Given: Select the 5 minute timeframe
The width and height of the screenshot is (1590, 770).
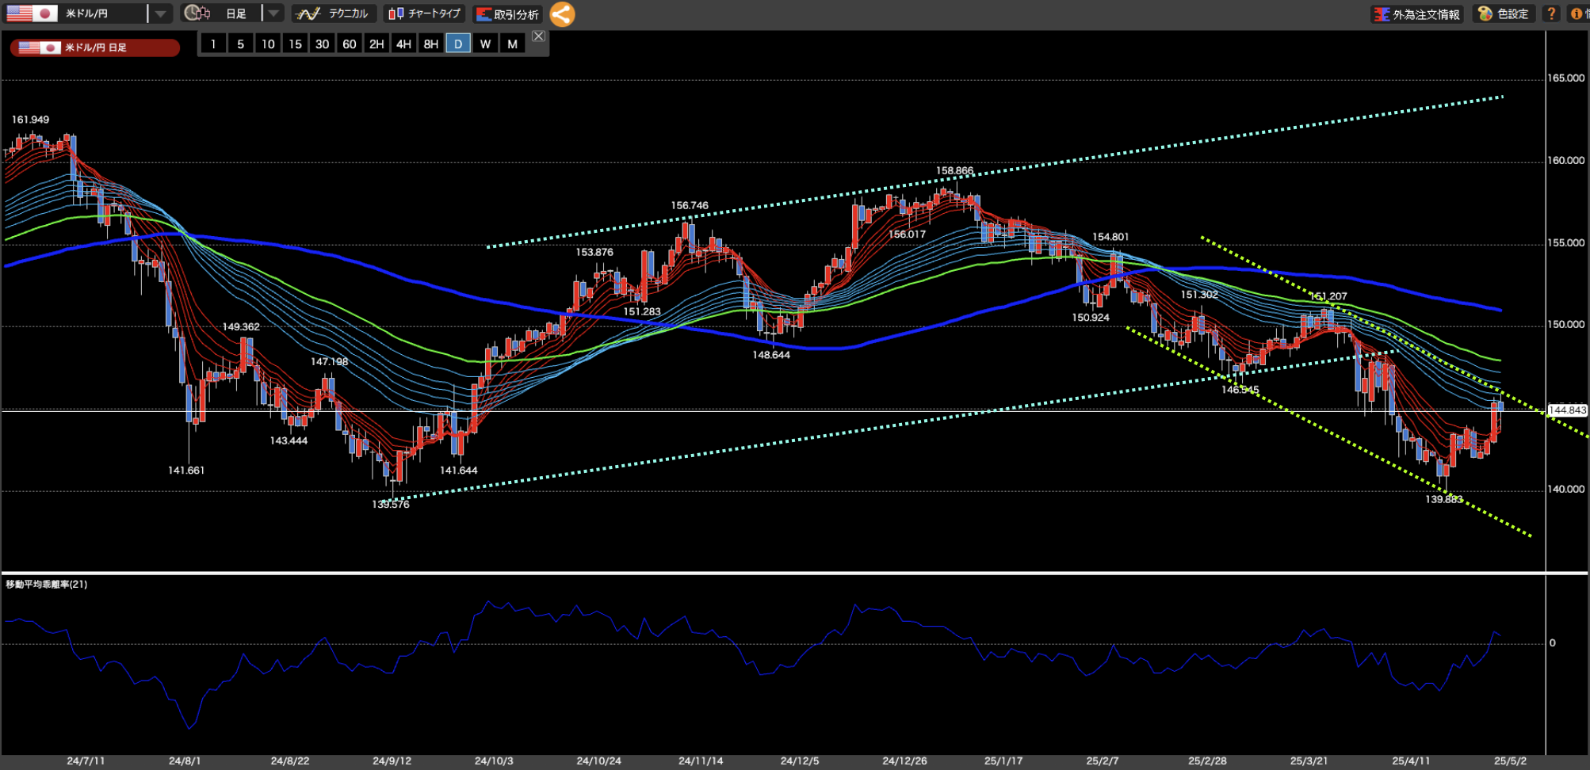Looking at the screenshot, I should pos(240,44).
